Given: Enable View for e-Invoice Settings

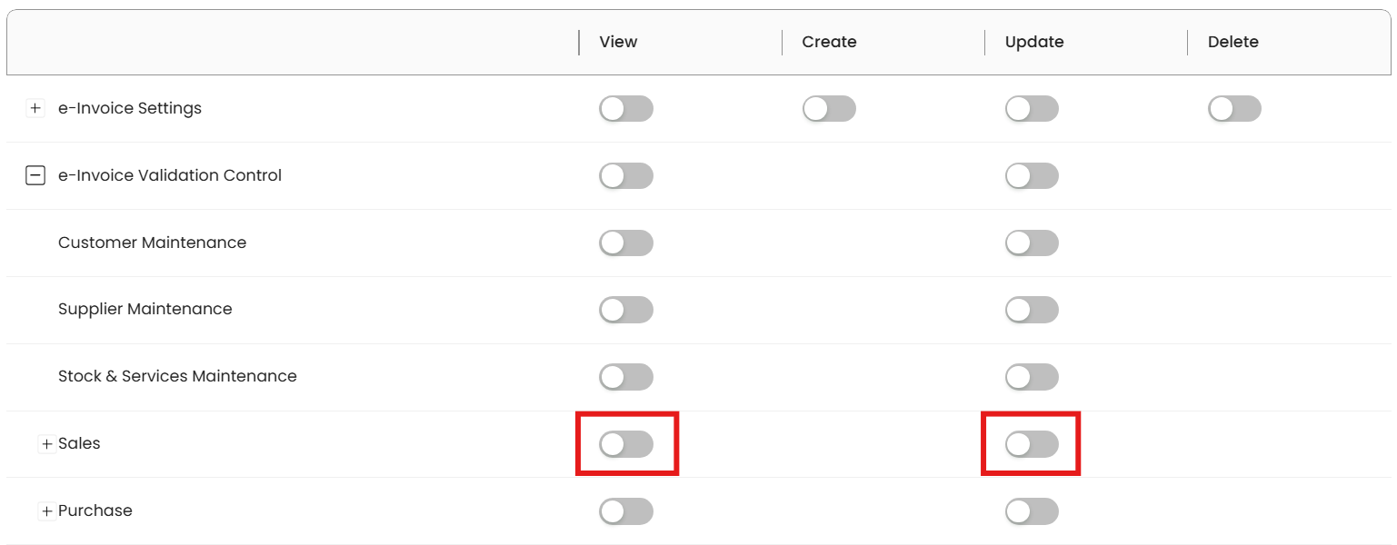Looking at the screenshot, I should click(x=625, y=109).
